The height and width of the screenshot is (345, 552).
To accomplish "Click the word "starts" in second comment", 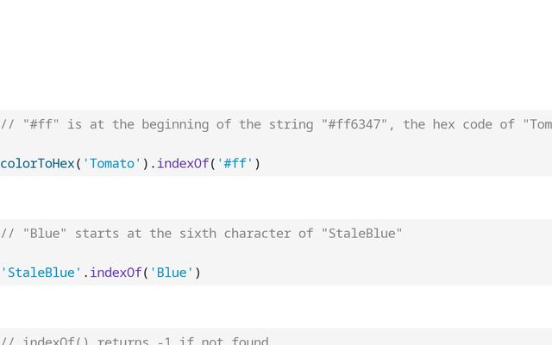I will (97, 234).
